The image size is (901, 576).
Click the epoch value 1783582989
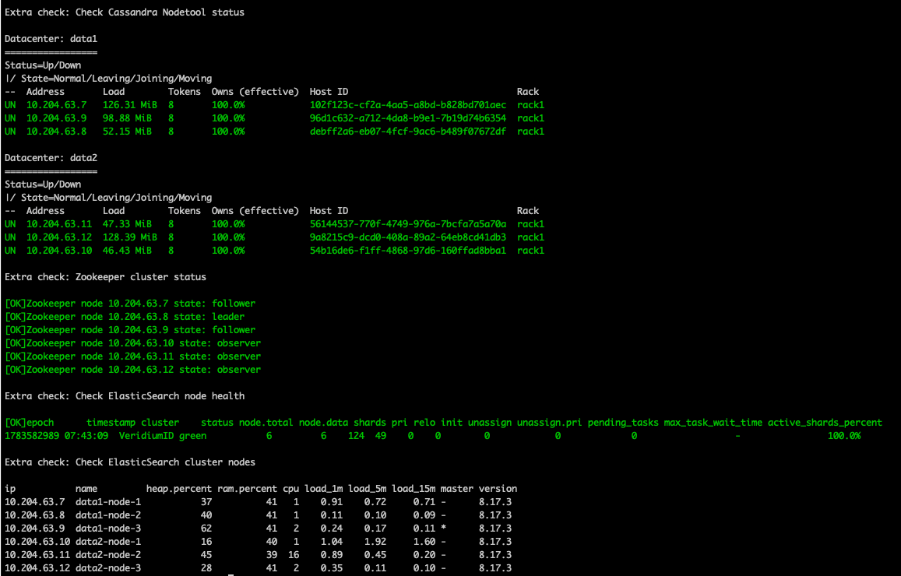point(32,436)
